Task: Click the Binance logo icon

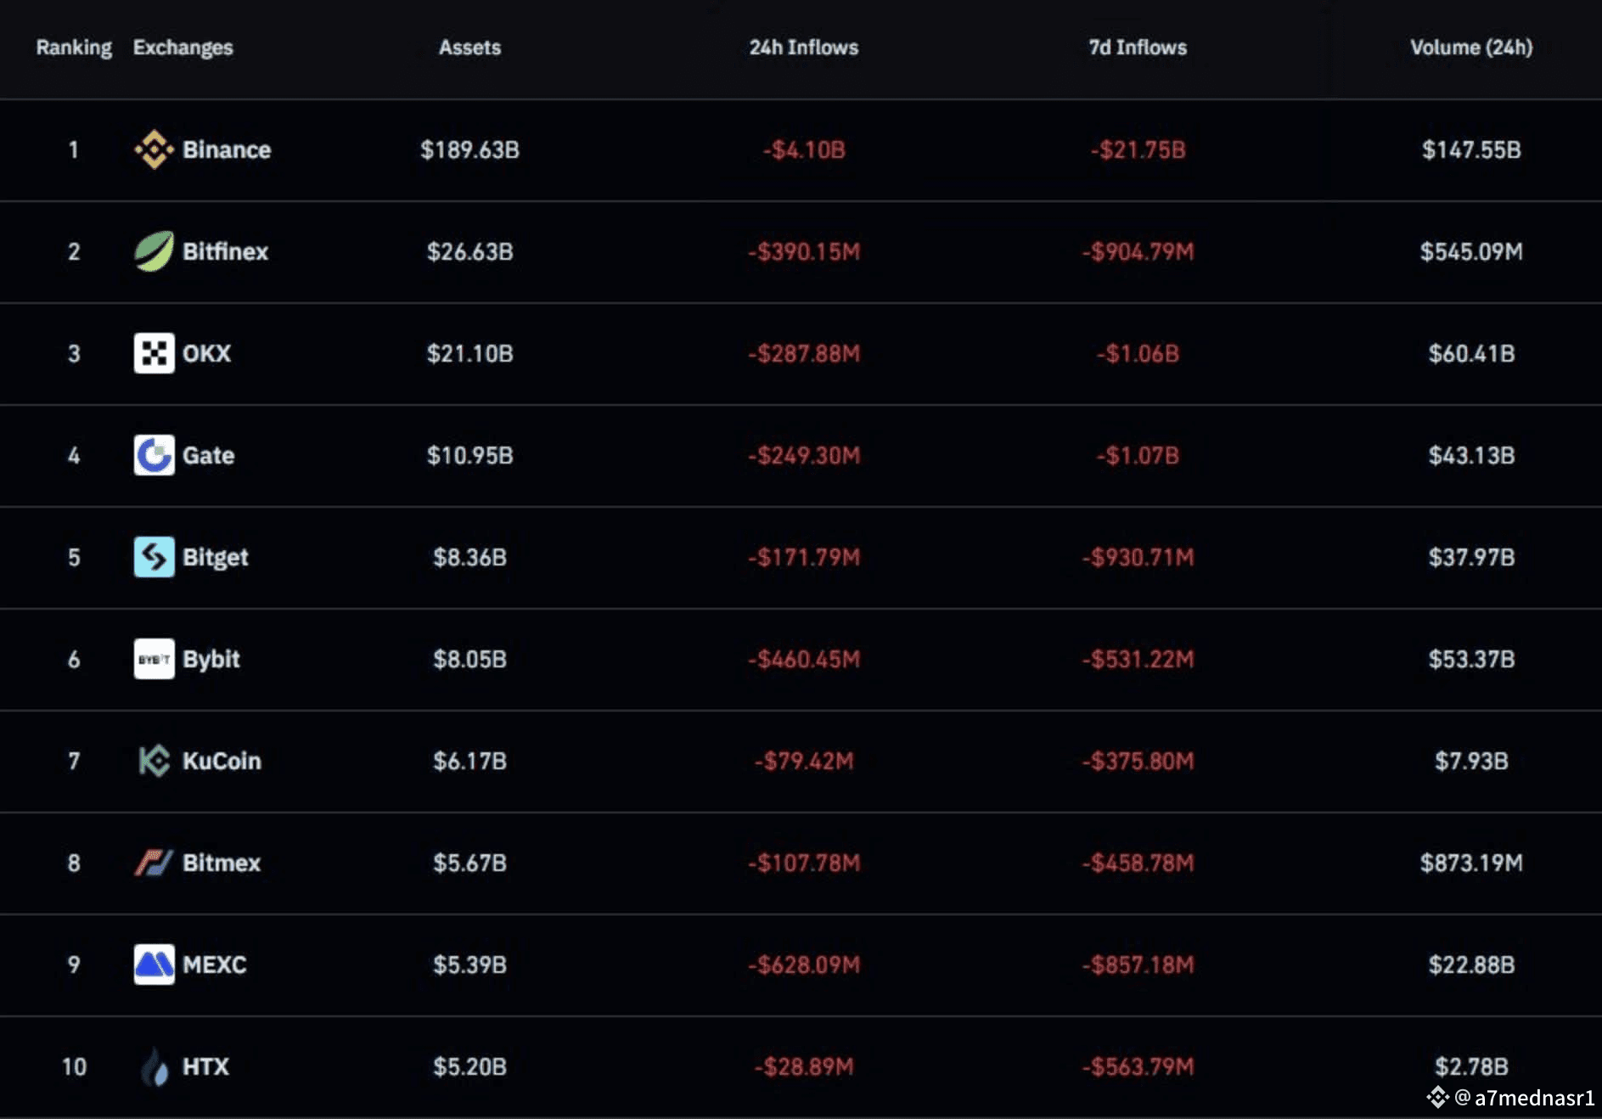Action: click(x=154, y=149)
